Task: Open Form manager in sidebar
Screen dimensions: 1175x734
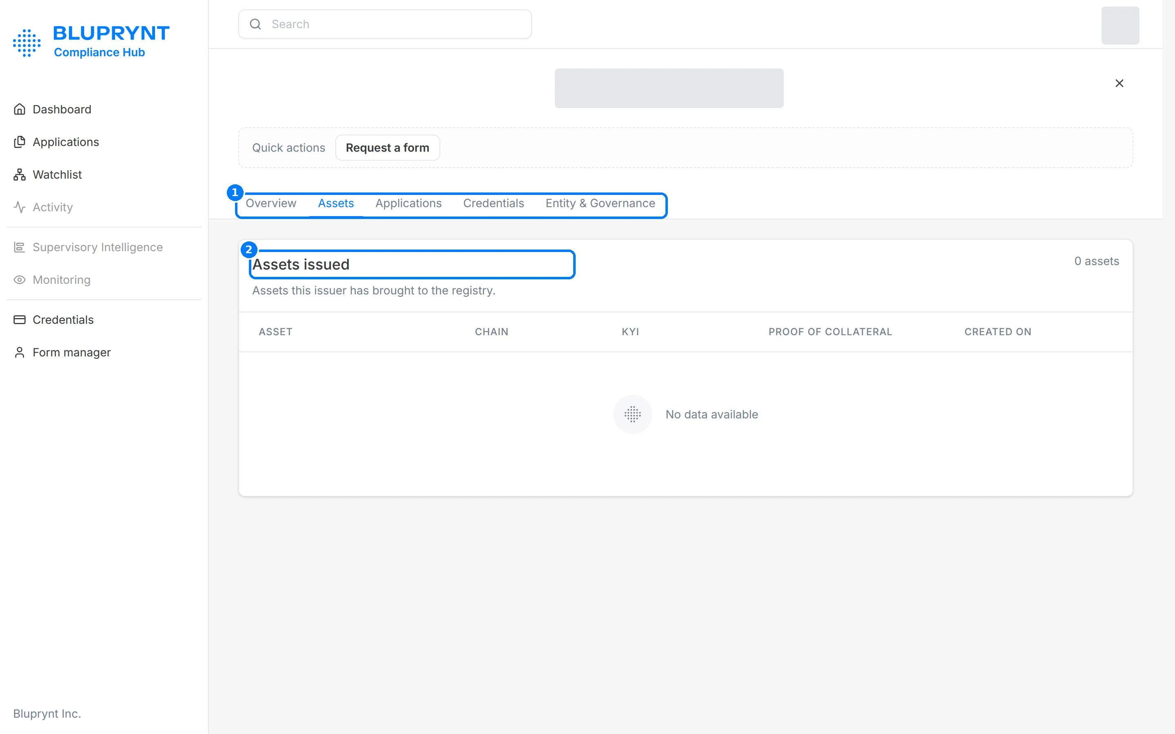Action: [x=71, y=352]
